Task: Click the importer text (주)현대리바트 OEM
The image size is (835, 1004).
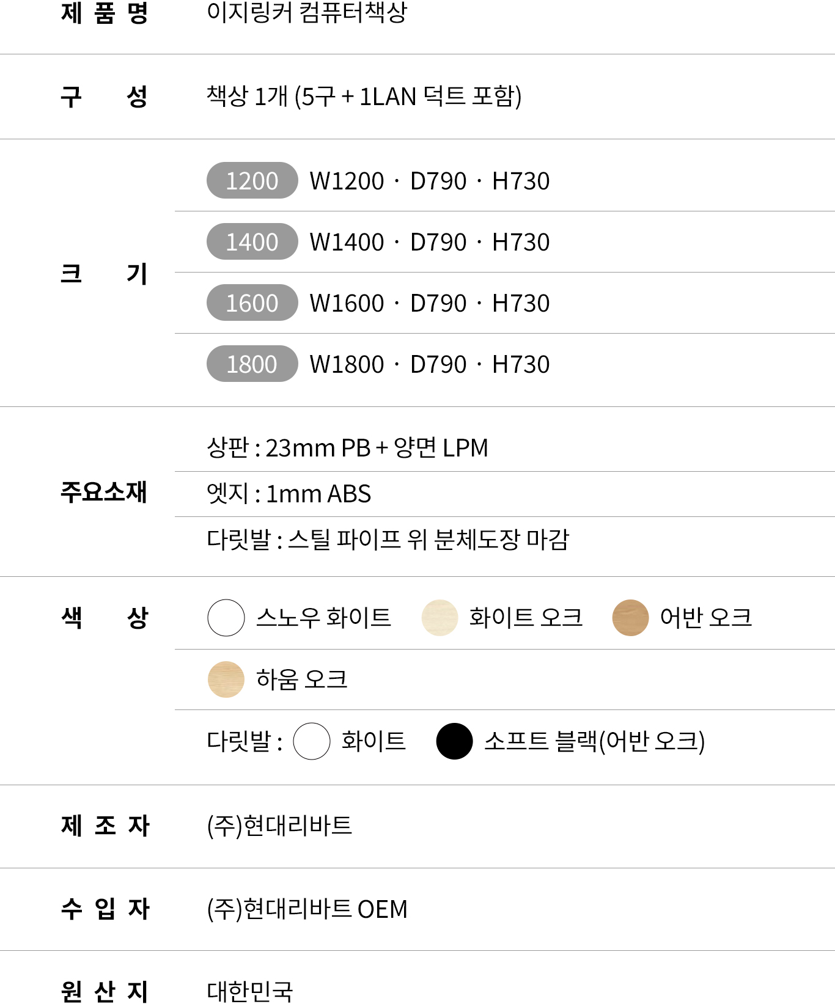Action: pyautogui.click(x=307, y=909)
